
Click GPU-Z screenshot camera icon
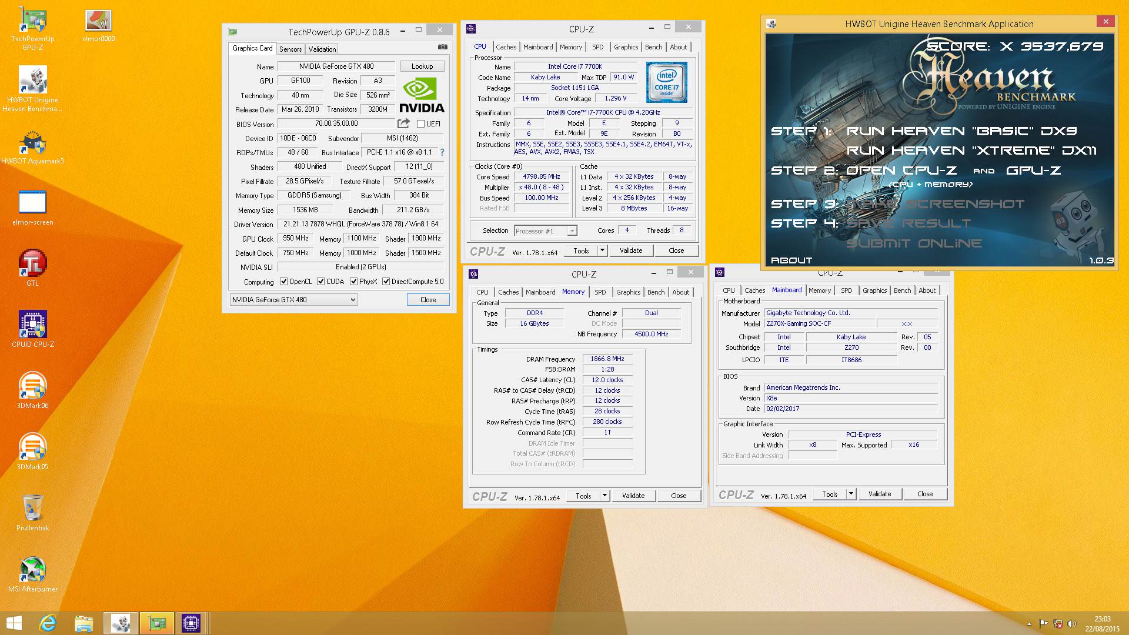443,47
